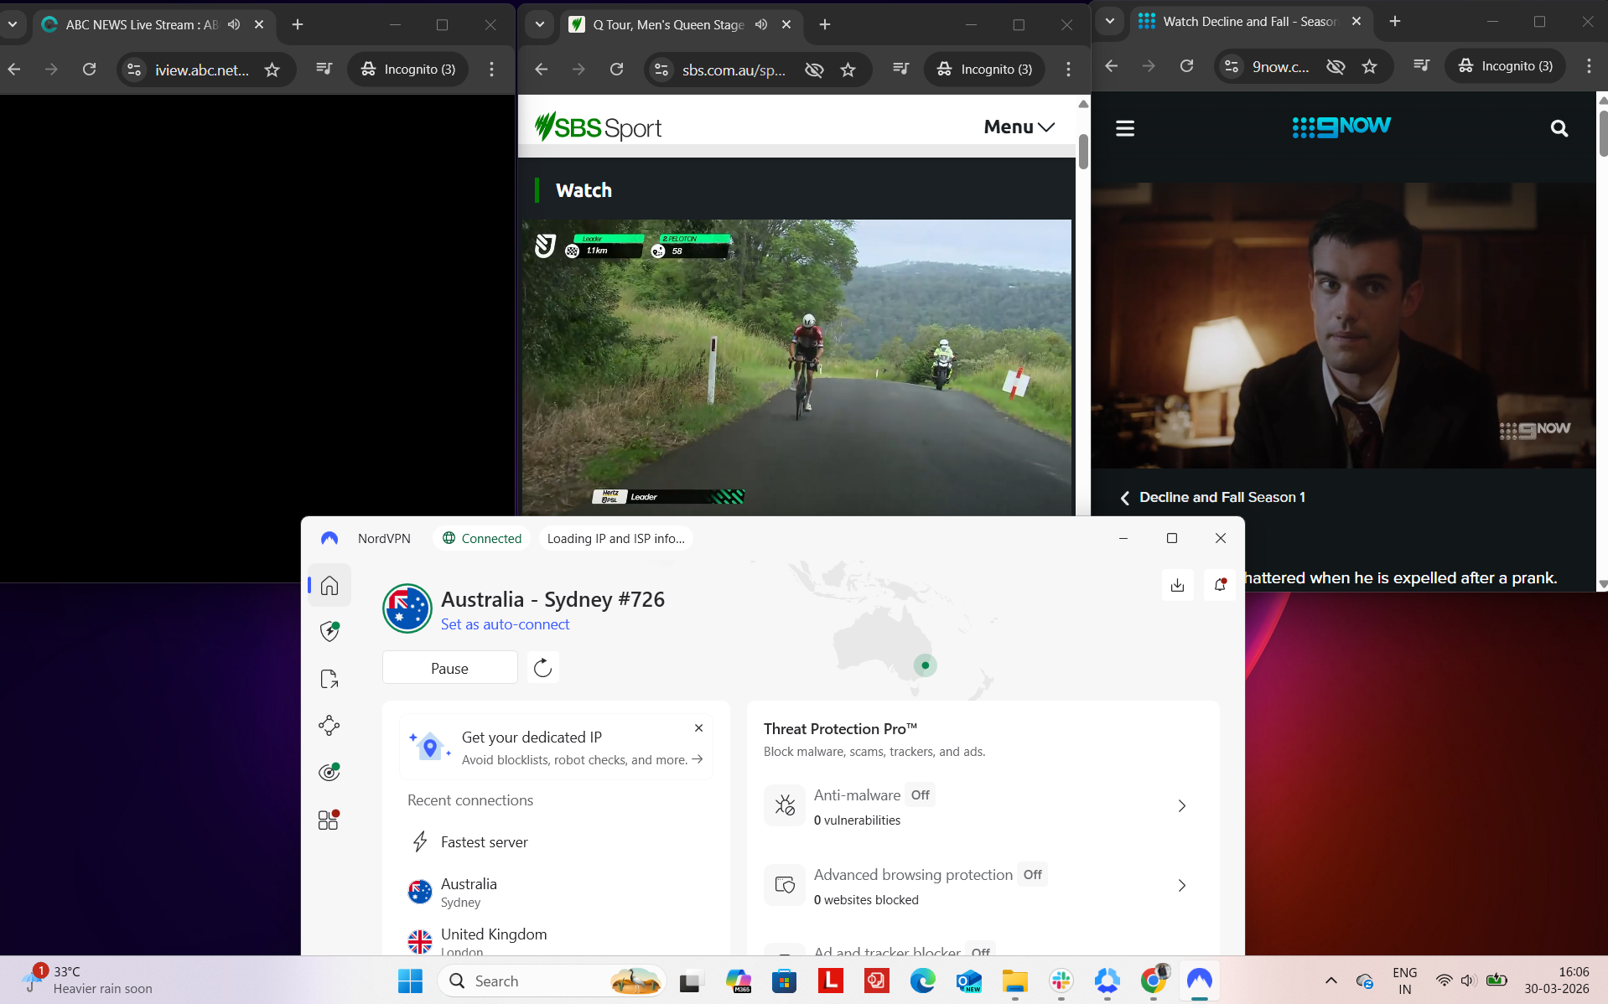Open the 9Now search icon
1608x1004 pixels.
click(x=1559, y=128)
